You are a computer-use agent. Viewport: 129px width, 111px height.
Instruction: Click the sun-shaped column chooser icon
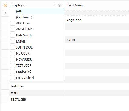5,5
